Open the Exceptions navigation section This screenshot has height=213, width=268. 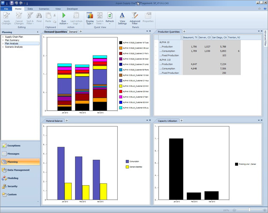(20, 146)
